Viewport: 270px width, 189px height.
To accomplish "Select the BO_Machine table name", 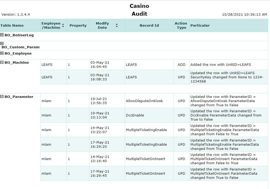I will [x=17, y=62].
